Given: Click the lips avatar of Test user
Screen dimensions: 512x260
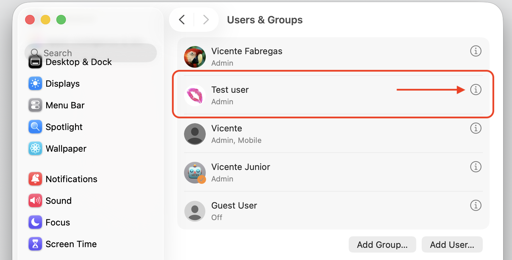Looking at the screenshot, I should tap(195, 95).
